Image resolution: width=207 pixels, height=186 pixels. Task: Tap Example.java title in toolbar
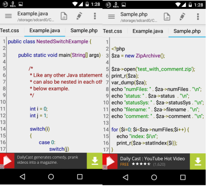33,13
